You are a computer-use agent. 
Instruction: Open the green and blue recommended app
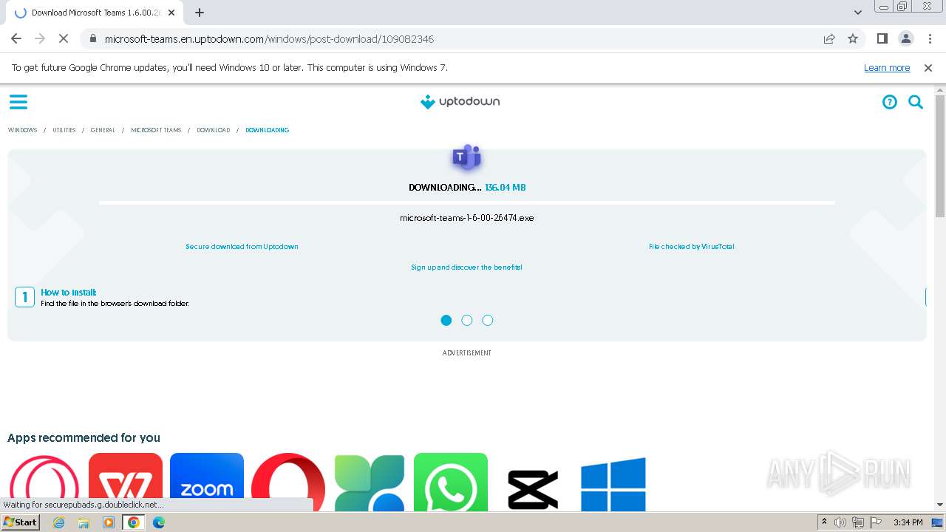[370, 482]
